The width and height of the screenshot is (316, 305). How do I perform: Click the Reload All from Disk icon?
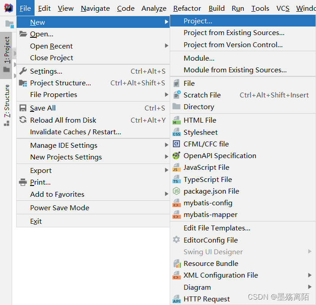click(x=23, y=120)
